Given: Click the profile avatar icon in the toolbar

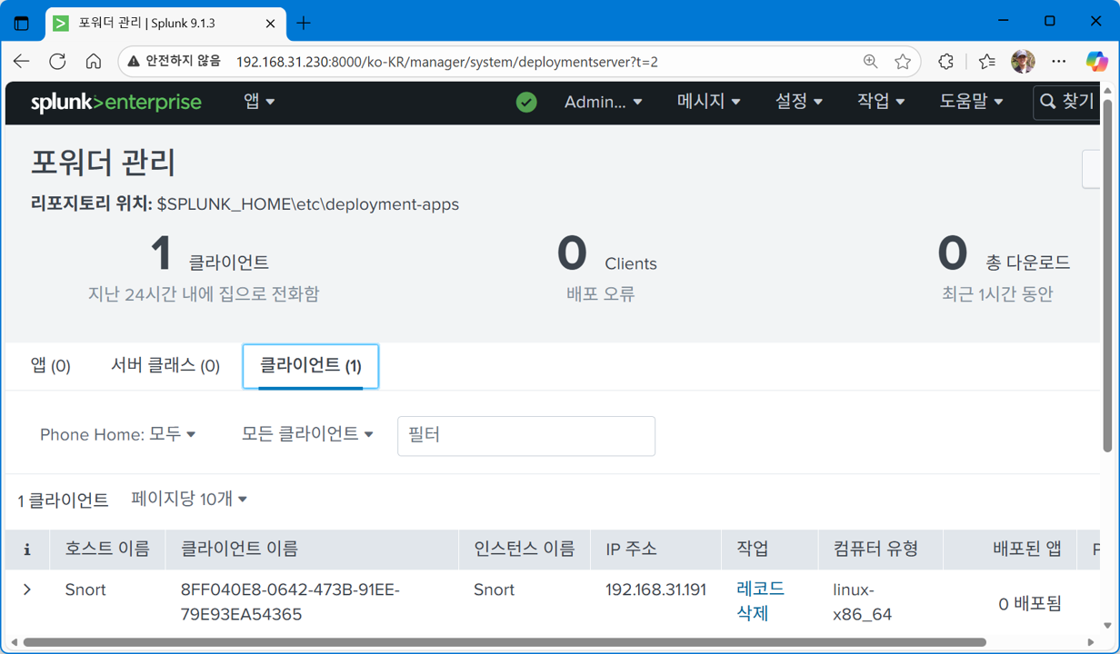Looking at the screenshot, I should point(1022,61).
